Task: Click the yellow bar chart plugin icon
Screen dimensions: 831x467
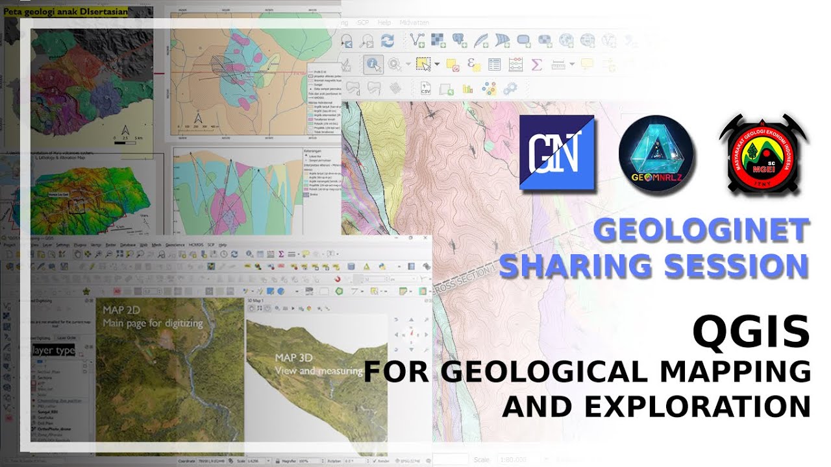Action: click(x=467, y=88)
